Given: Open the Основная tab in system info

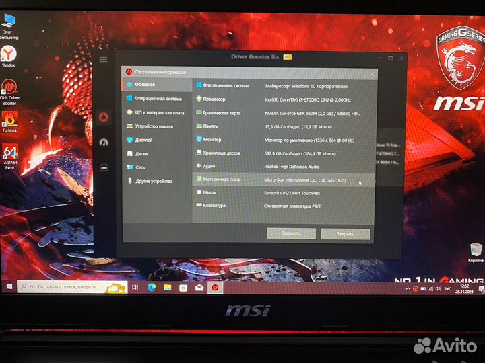Looking at the screenshot, I should pyautogui.click(x=157, y=85).
